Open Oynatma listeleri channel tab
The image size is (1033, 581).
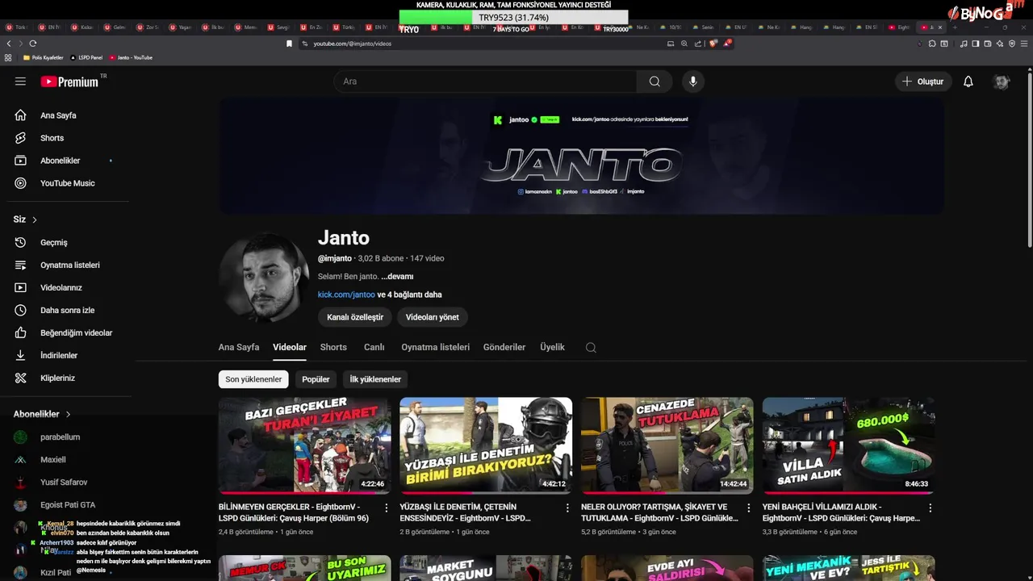pos(435,347)
